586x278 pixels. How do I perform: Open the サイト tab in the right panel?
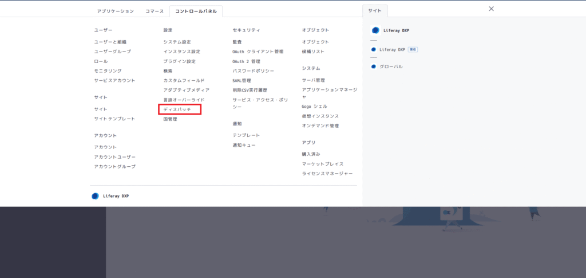click(375, 11)
